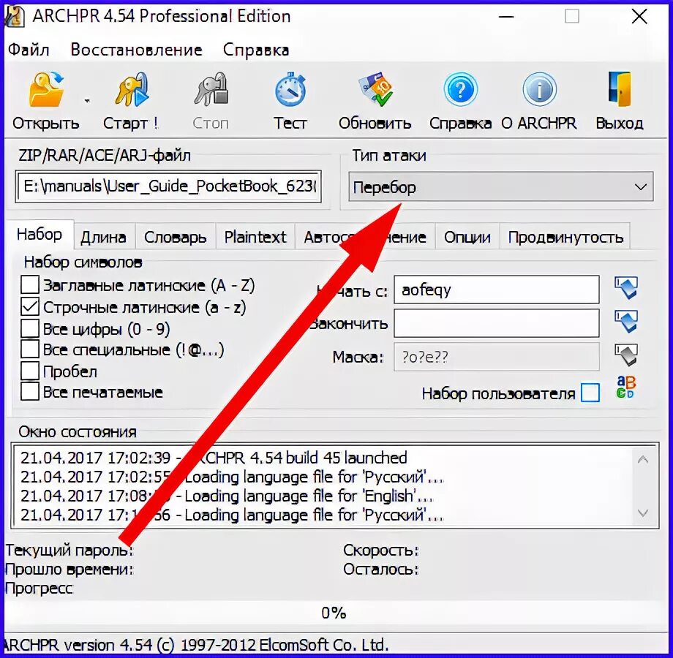Select log line 'build 45 launched'
This screenshot has height=658, width=673.
pyautogui.click(x=214, y=458)
